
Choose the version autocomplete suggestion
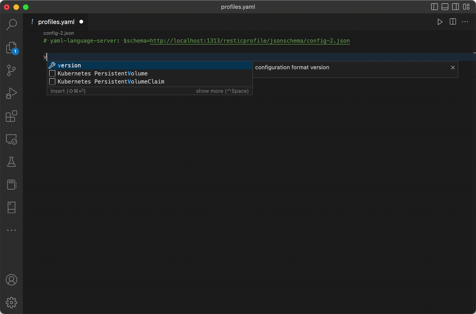(x=70, y=66)
